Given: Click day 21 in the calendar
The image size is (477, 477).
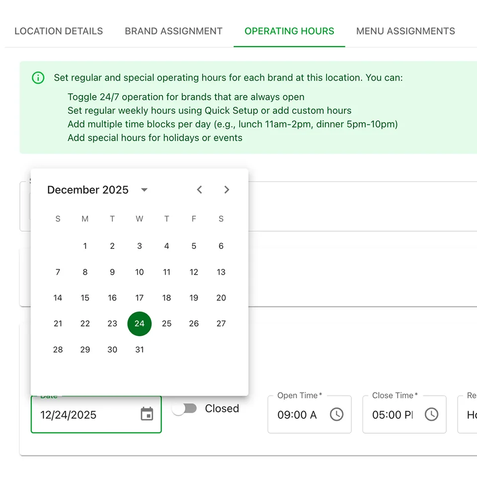Looking at the screenshot, I should click(x=58, y=323).
